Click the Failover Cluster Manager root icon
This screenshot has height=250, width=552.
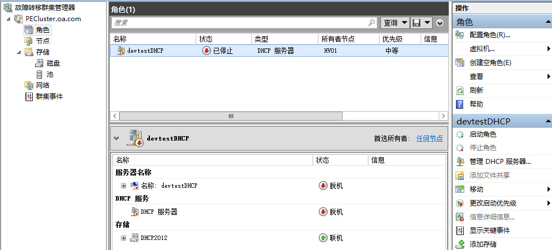coord(8,7)
